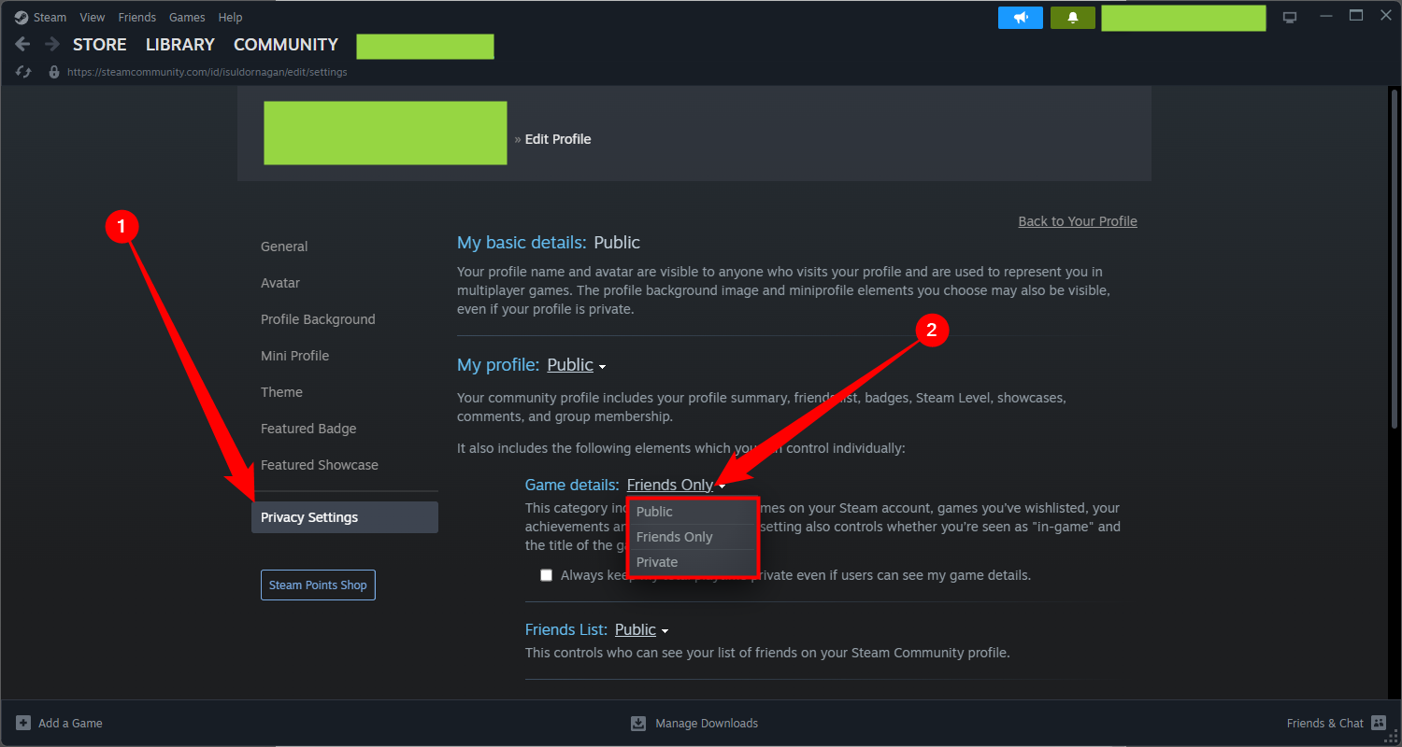The width and height of the screenshot is (1402, 747).
Task: Click the steamcommunity.com URL in address bar
Action: pos(207,72)
